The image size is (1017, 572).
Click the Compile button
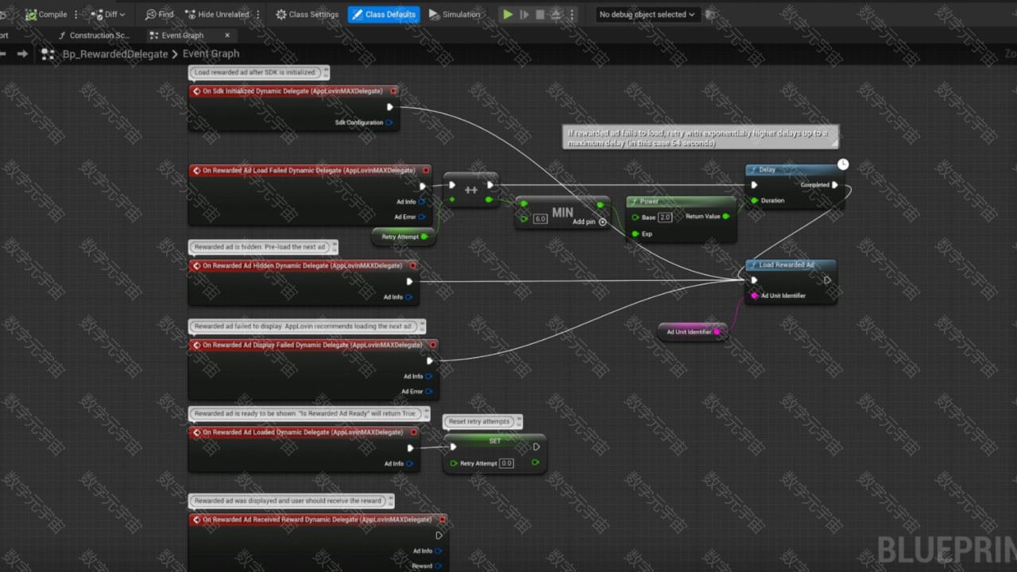click(x=46, y=14)
